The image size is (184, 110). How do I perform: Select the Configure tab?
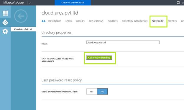[x=157, y=21]
